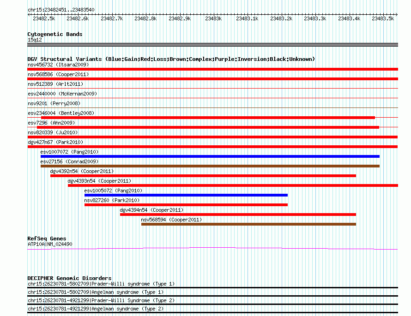Click the red bar for nsv456732

pyautogui.click(x=212, y=69)
